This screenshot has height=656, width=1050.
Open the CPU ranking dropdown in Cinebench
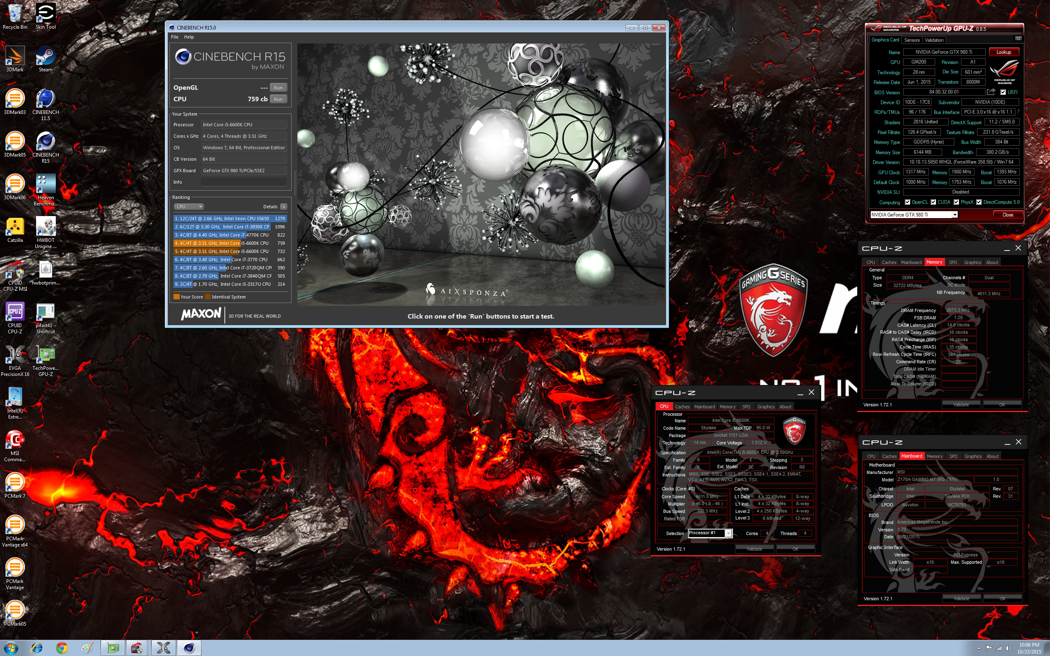[189, 207]
